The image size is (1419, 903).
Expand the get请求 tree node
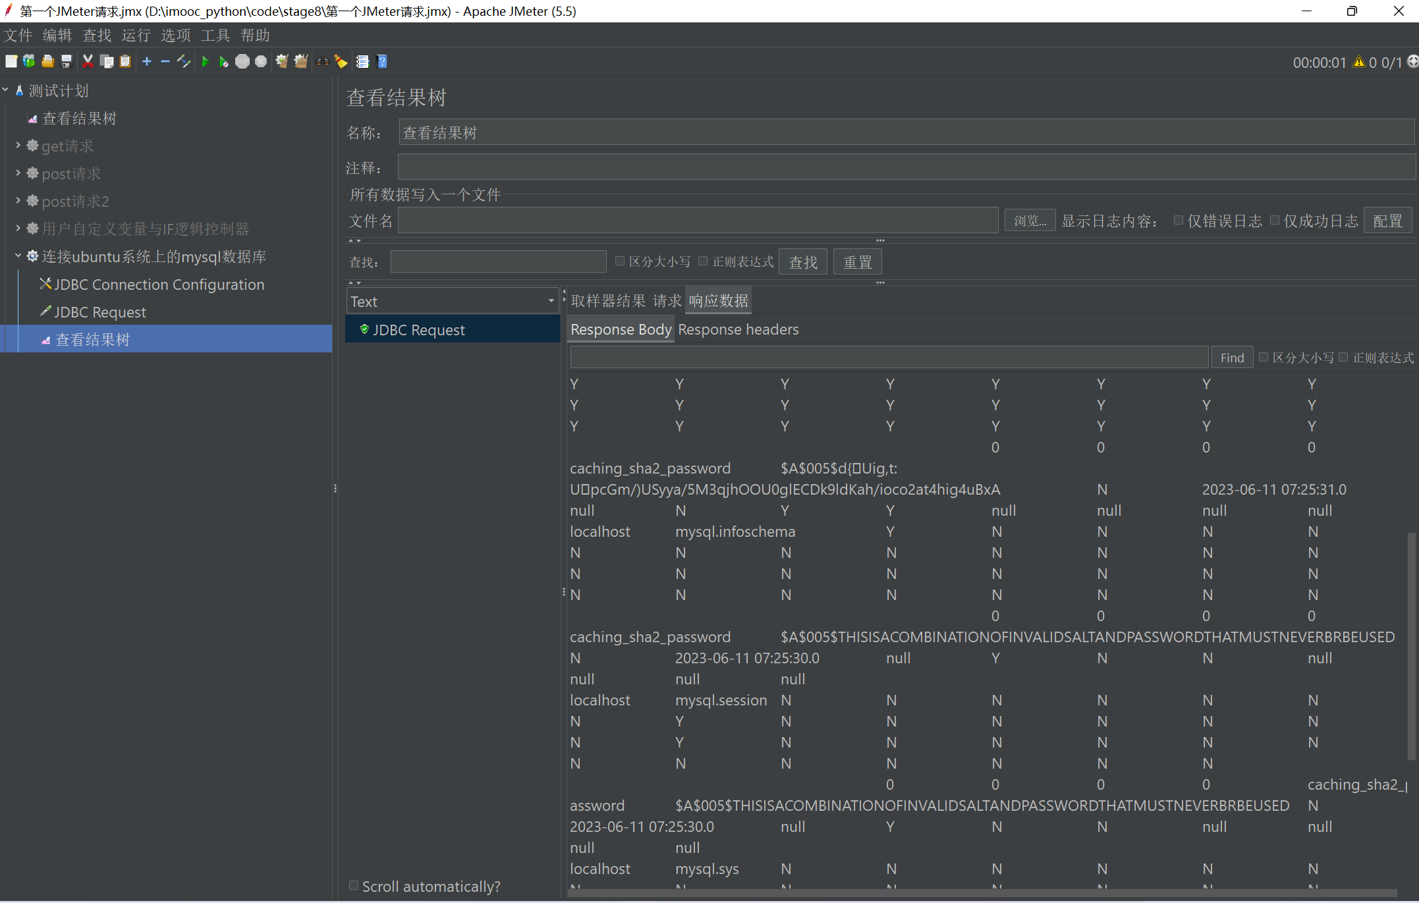pos(18,146)
